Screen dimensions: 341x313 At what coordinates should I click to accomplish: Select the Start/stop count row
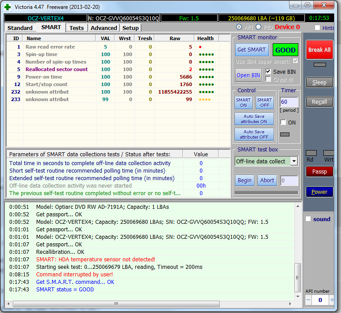point(119,84)
